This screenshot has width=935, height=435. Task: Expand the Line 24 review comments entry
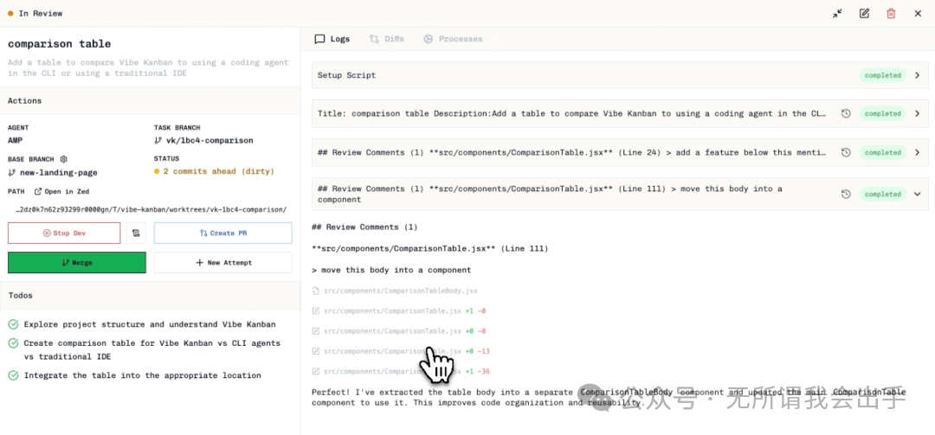pos(918,152)
